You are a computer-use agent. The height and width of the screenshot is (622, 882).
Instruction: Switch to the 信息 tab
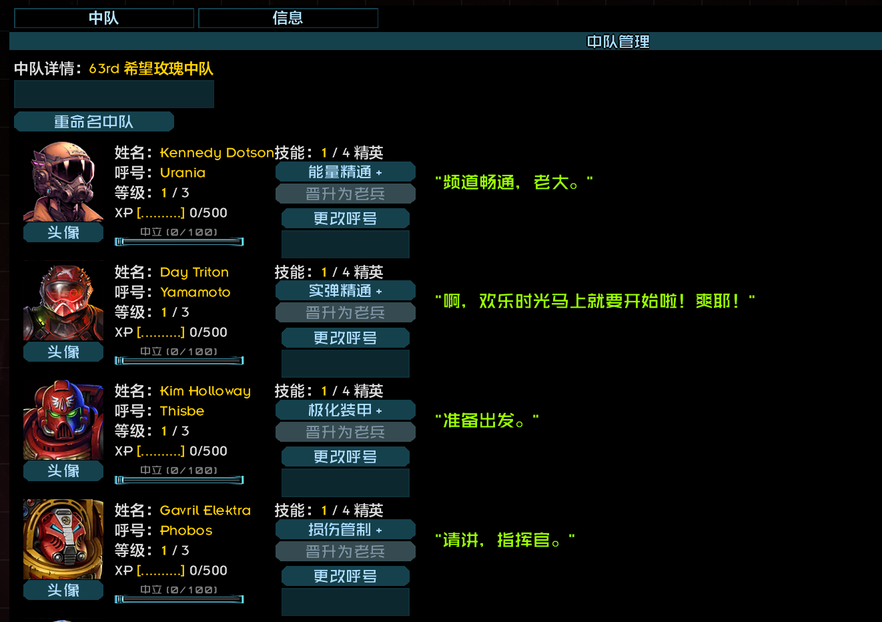[x=288, y=18]
